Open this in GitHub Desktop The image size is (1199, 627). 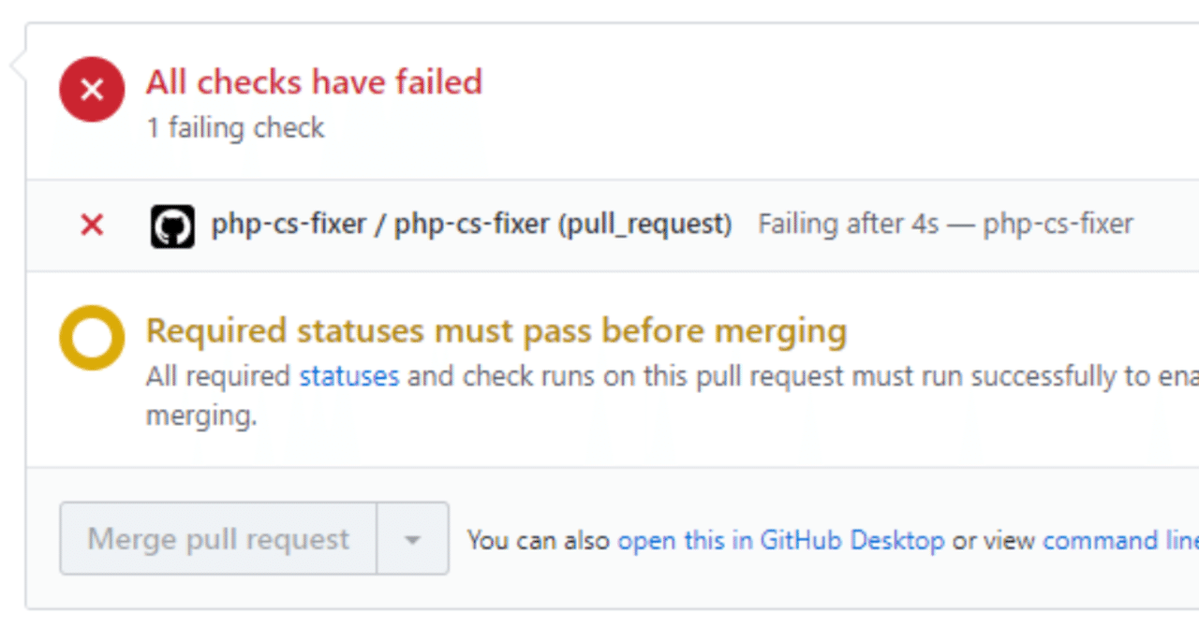point(781,540)
